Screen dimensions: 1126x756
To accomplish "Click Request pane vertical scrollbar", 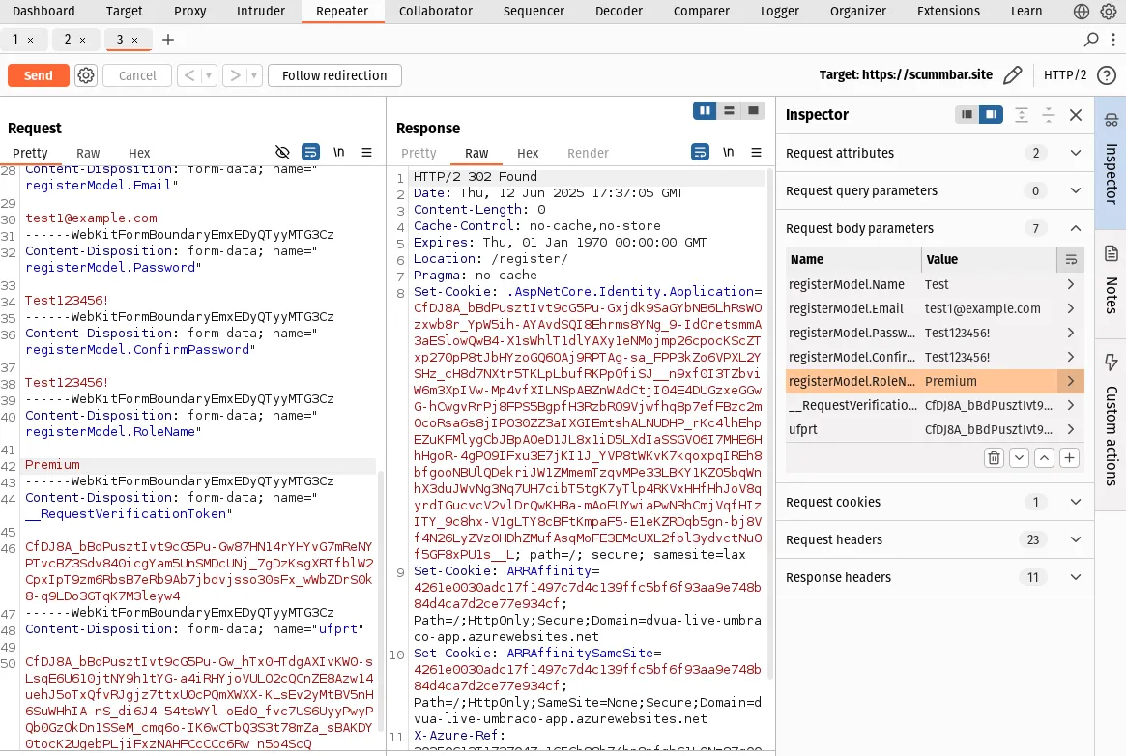I will 382,599.
